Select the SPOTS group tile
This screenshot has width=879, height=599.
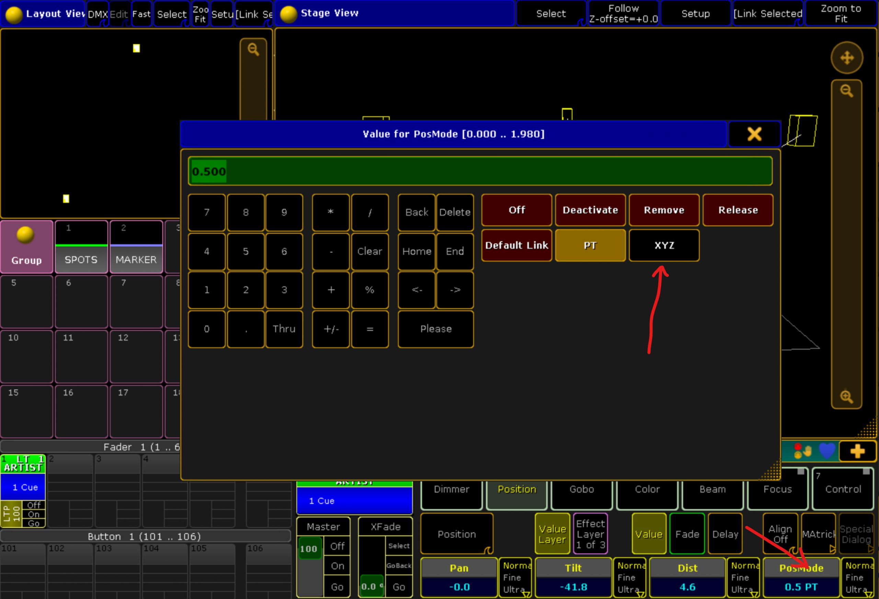tap(81, 246)
